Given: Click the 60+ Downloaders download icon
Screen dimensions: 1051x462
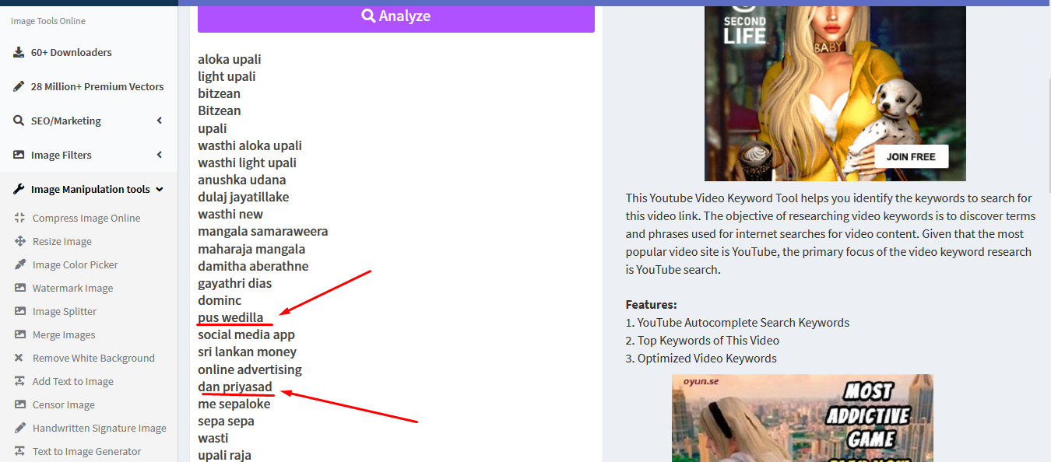Looking at the screenshot, I should (19, 52).
